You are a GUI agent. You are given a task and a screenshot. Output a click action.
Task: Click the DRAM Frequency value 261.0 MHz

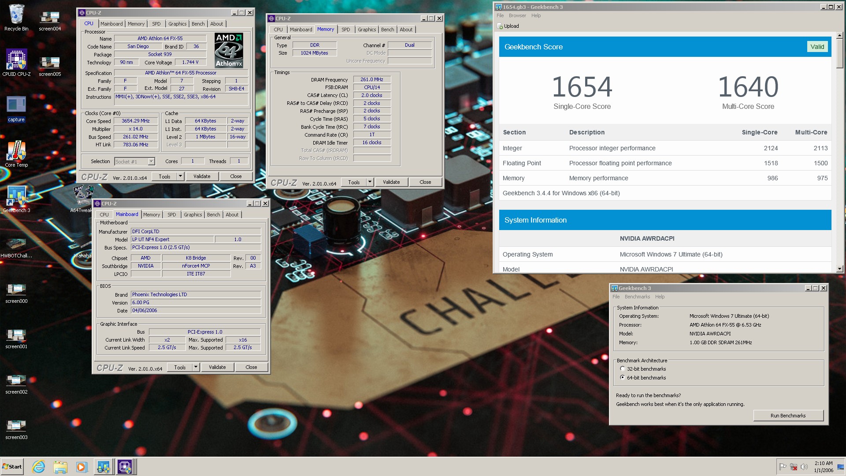(372, 79)
